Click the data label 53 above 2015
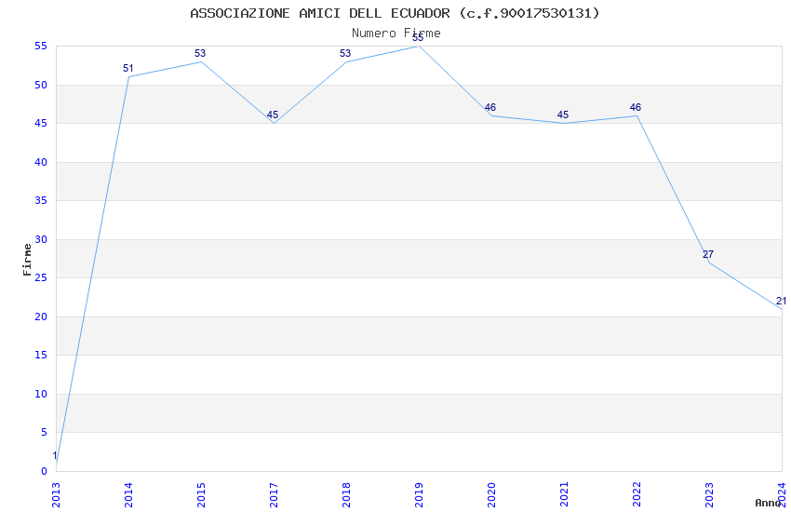Image resolution: width=791 pixels, height=512 pixels. [200, 53]
